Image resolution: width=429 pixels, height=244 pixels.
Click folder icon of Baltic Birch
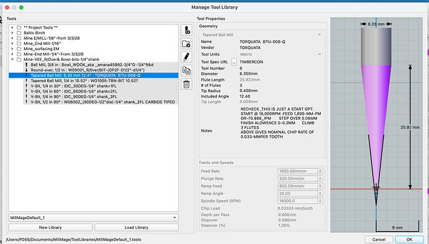(x=19, y=33)
